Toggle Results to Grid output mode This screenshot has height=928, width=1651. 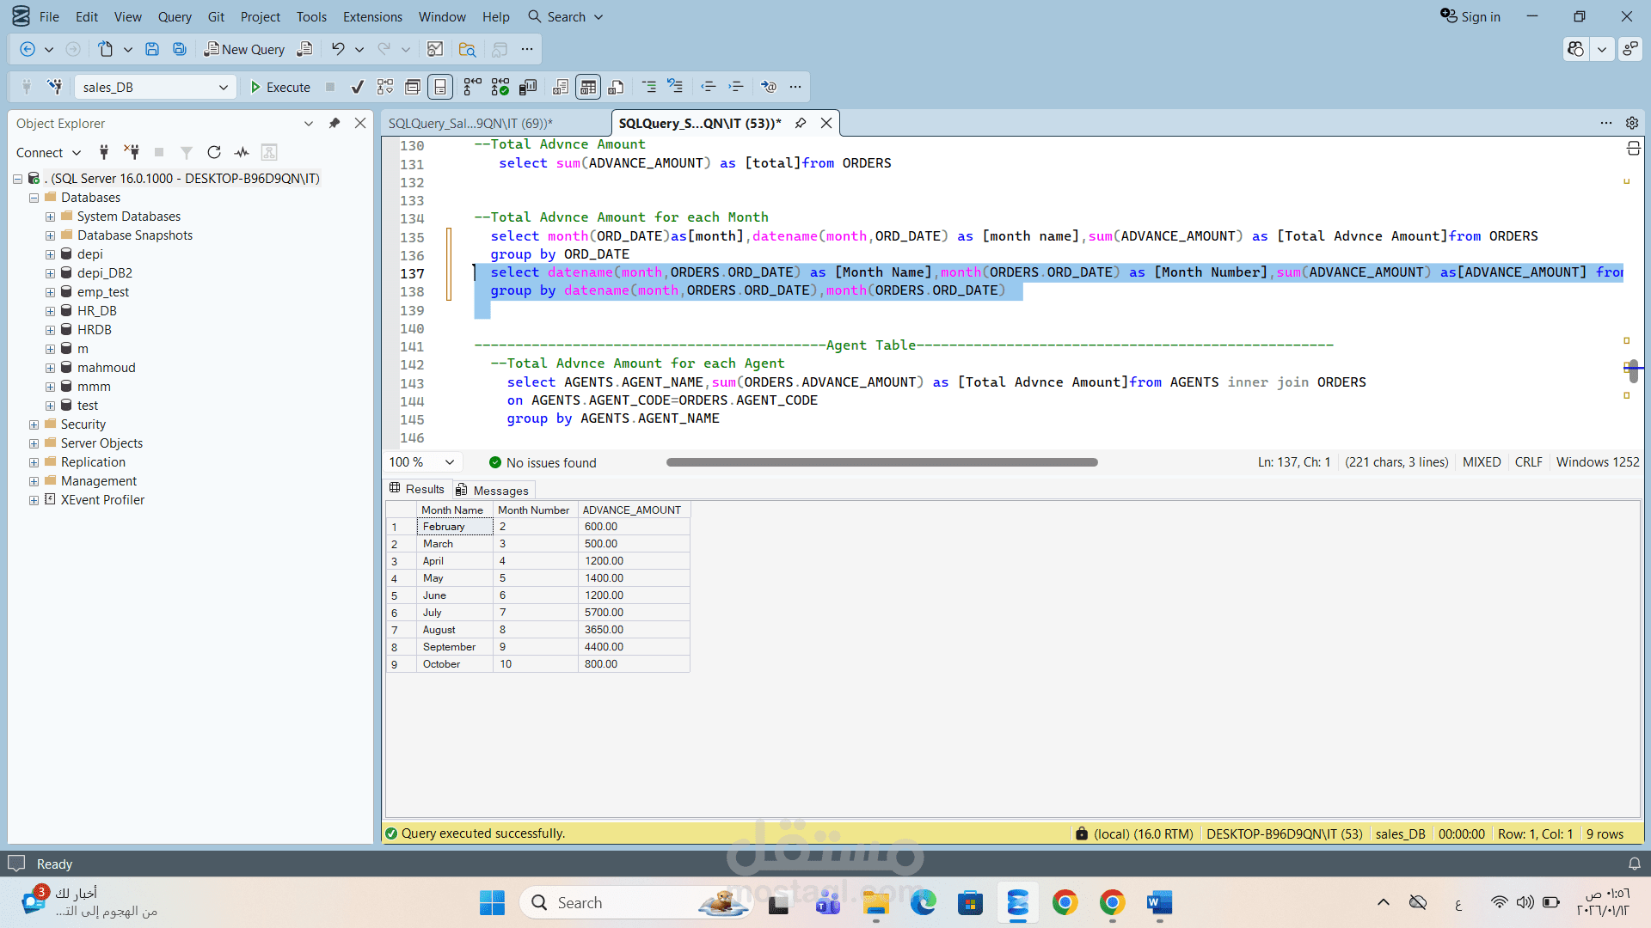click(x=588, y=87)
